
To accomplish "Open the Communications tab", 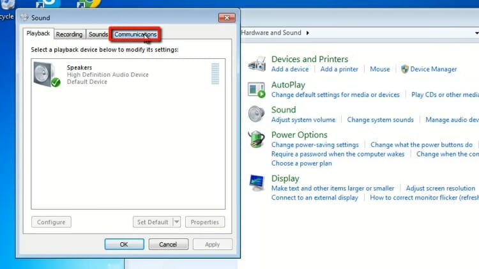I will click(135, 35).
